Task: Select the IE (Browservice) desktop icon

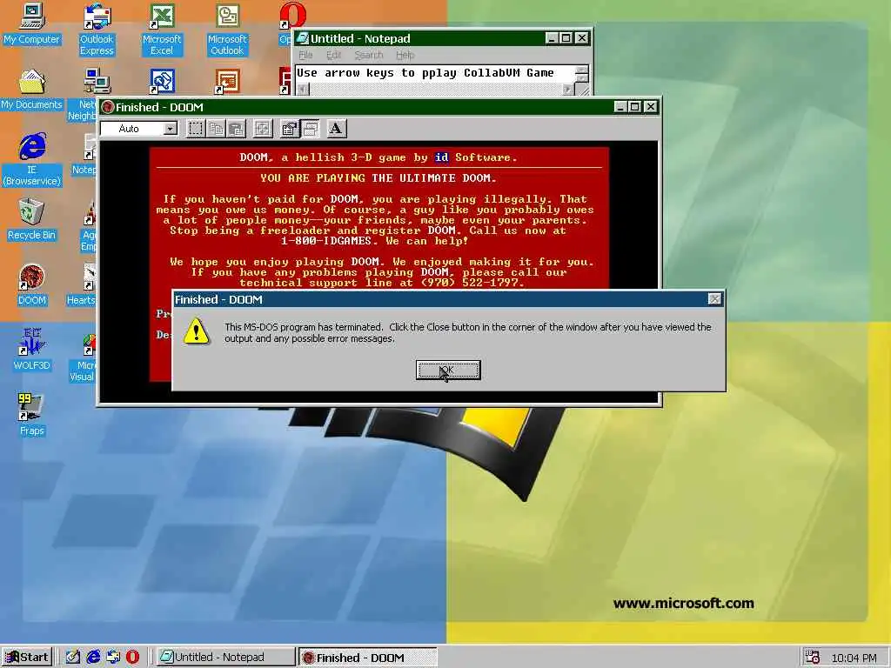Action: pyautogui.click(x=32, y=160)
